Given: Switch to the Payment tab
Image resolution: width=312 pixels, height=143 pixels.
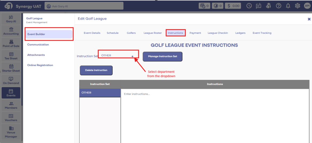Looking at the screenshot, I should tap(195, 33).
